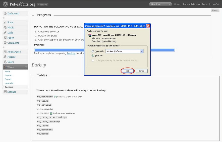This screenshot has height=142, width=222.
Task: Click the wp_term_relationships table name
Action: click(52, 117)
